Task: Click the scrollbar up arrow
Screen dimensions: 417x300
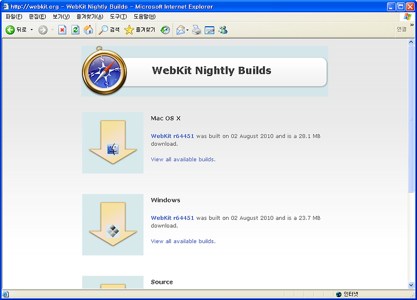Action: point(411,42)
